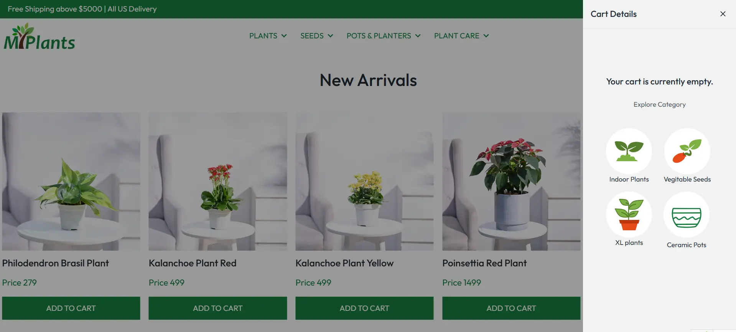View the Philodendron Brasil Plant image

(x=71, y=182)
